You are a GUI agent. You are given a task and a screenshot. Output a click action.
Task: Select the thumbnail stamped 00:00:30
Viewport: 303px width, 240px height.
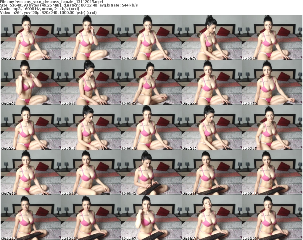pos(31,38)
